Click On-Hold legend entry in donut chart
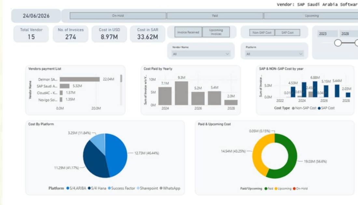The width and height of the screenshot is (358, 205). 300,188
